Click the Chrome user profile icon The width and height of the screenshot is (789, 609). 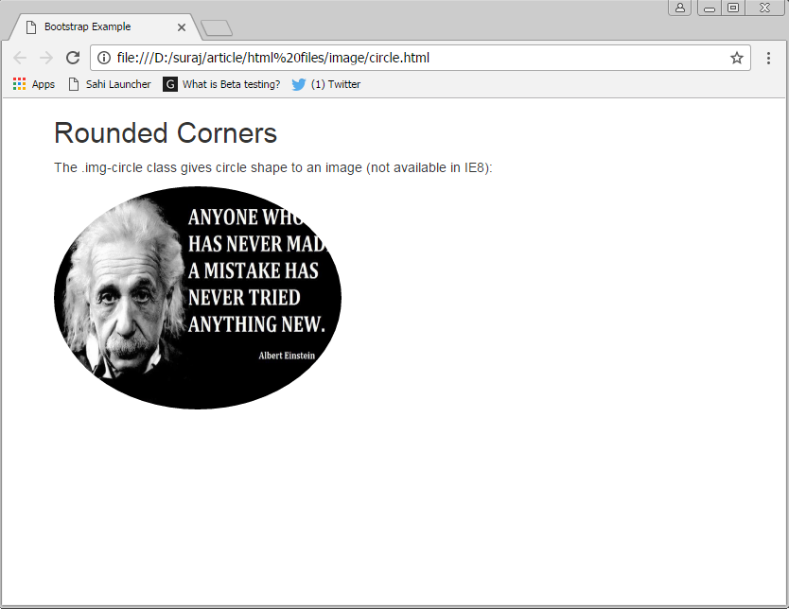[x=680, y=8]
